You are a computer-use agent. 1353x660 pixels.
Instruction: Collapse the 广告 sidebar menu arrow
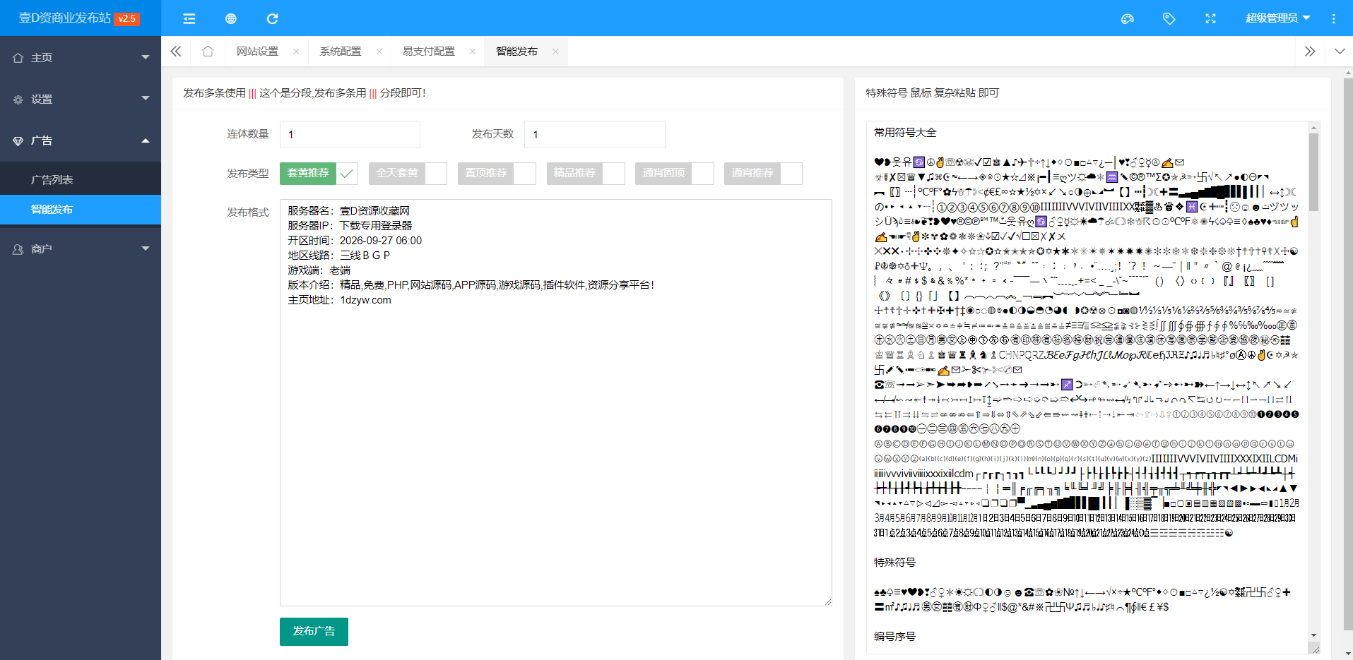click(146, 140)
